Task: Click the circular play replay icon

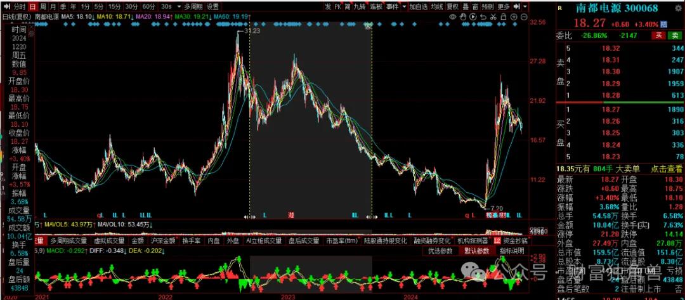Action: click(473, 17)
